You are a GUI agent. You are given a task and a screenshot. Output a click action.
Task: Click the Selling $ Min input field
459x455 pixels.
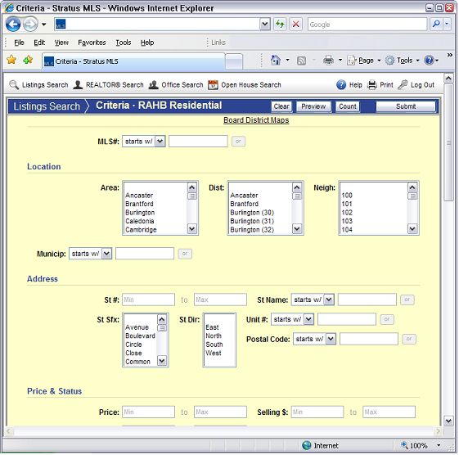[317, 412]
